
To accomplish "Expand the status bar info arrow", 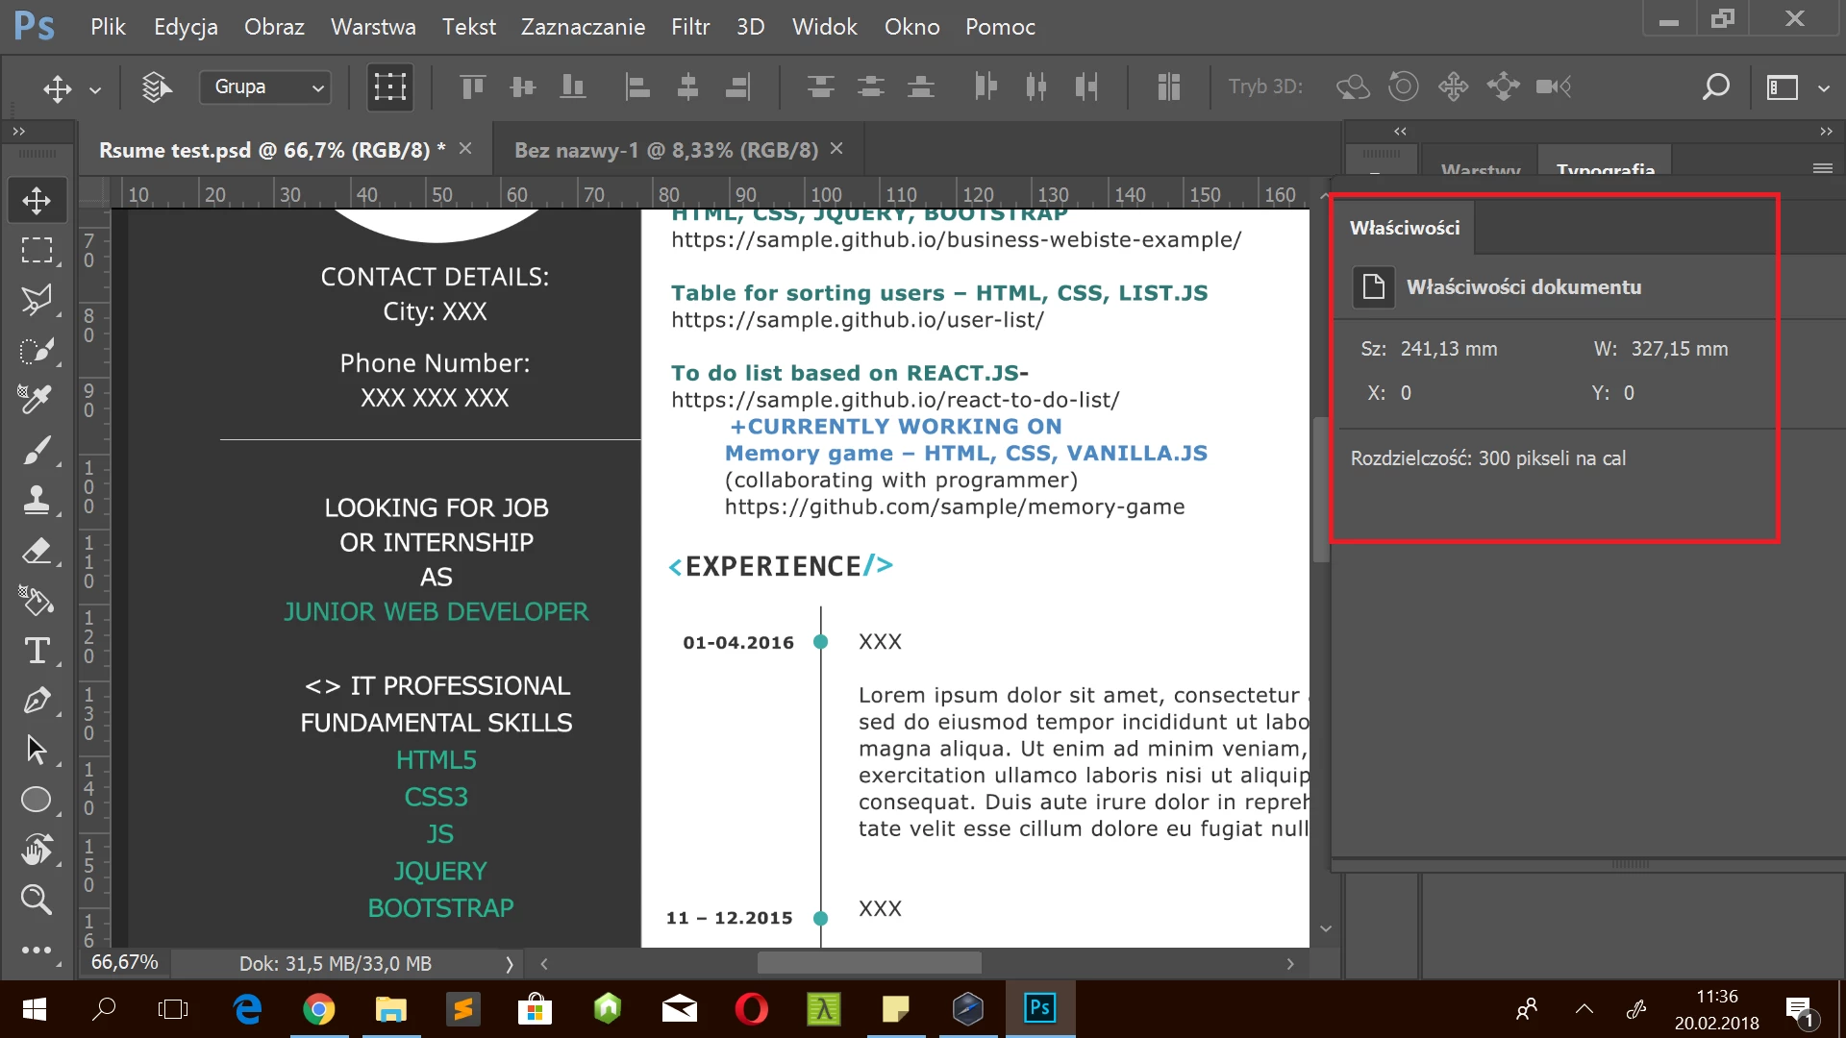I will (510, 964).
